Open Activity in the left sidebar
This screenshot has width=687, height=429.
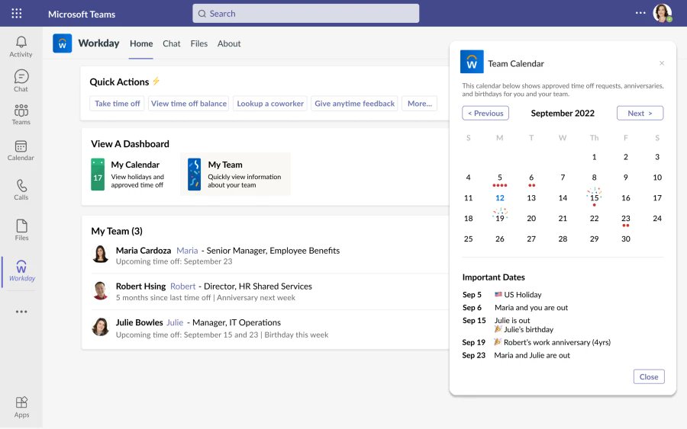[x=21, y=46]
